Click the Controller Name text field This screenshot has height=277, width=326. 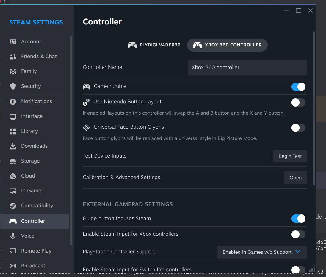point(247,67)
